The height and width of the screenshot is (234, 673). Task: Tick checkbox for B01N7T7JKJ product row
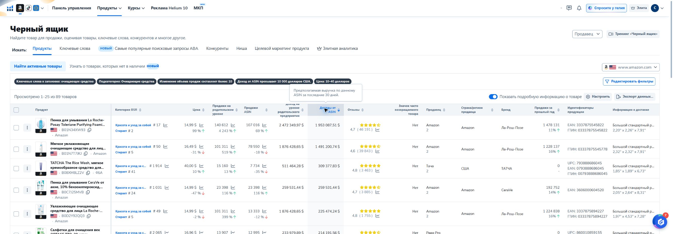click(16, 149)
